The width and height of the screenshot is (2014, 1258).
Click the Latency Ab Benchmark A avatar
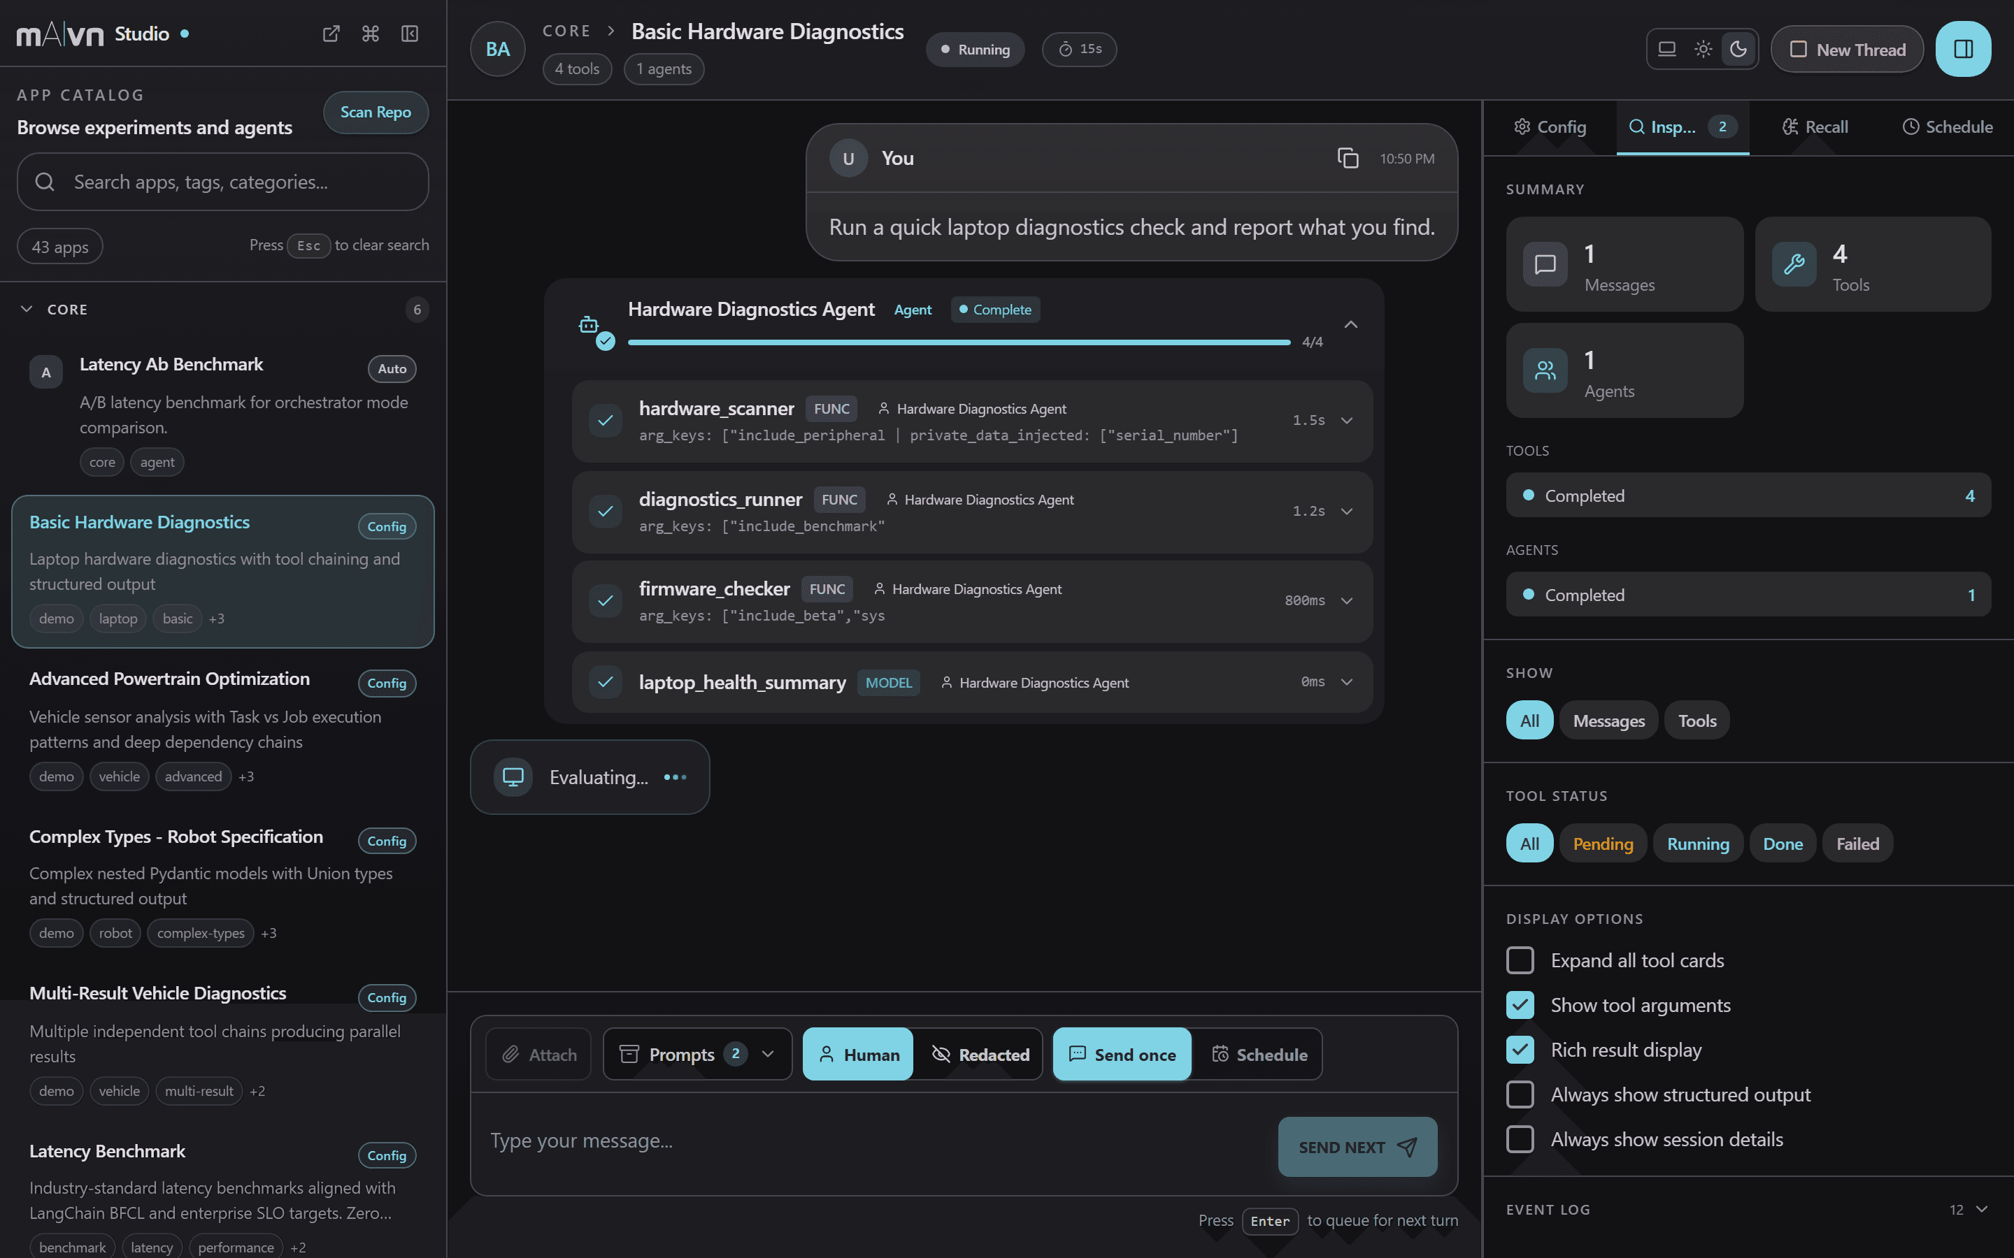[45, 372]
